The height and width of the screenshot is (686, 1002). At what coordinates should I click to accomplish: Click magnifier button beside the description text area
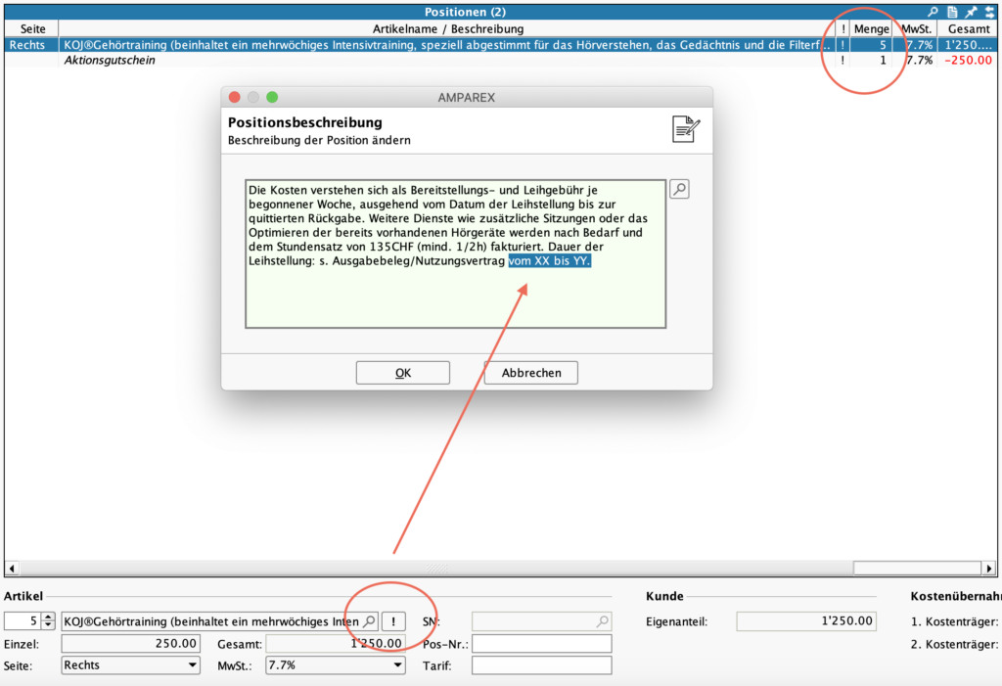(679, 190)
